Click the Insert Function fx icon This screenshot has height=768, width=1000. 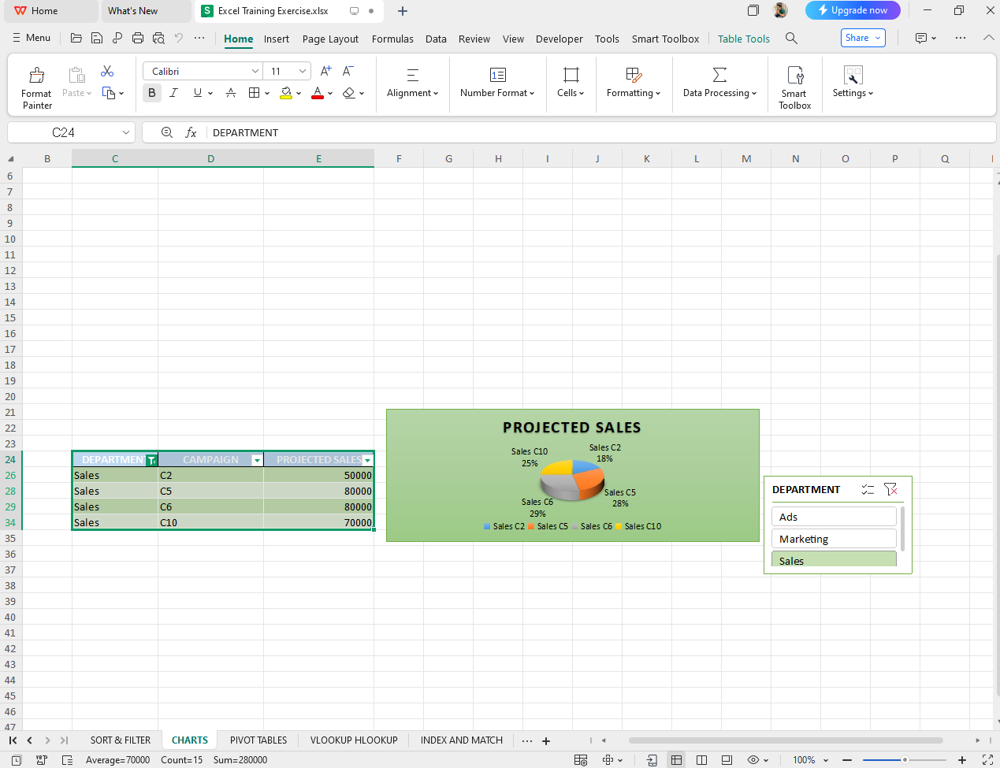(191, 132)
